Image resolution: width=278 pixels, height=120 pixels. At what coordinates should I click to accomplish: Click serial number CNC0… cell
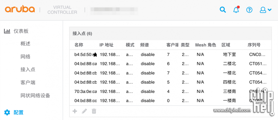click(x=257, y=54)
